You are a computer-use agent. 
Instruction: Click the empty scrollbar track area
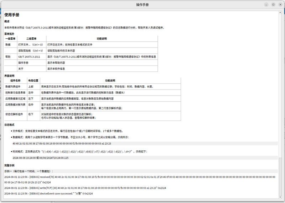(x=280, y=85)
